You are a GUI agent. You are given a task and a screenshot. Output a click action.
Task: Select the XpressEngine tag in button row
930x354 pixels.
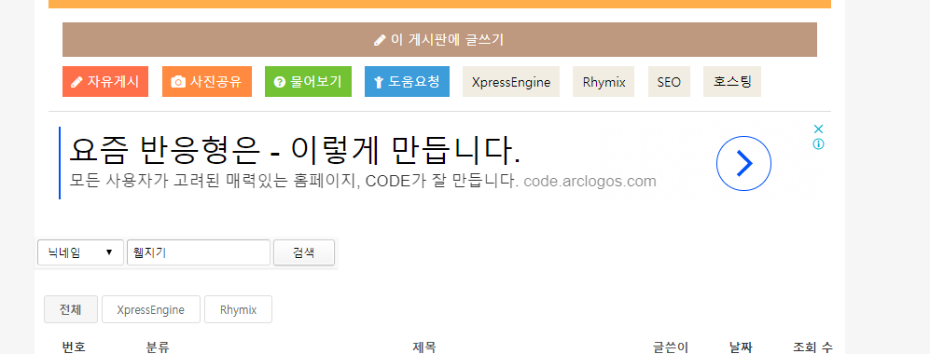510,82
